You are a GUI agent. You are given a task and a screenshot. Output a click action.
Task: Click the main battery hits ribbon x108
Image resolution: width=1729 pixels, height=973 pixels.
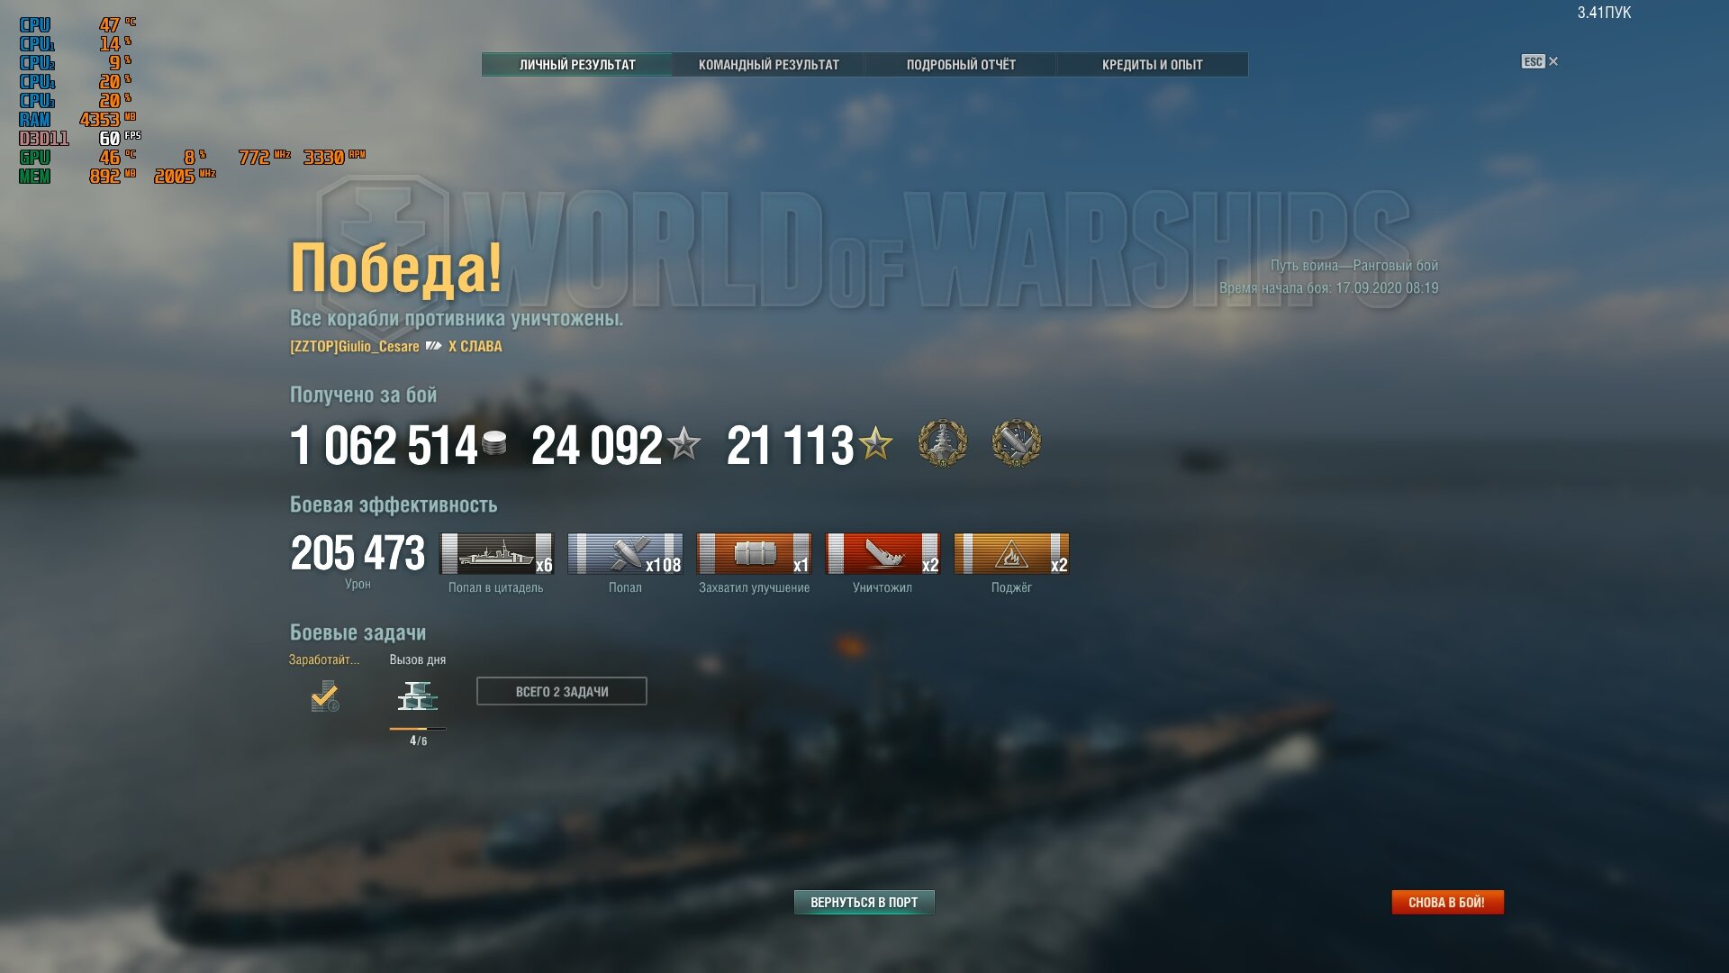click(625, 553)
